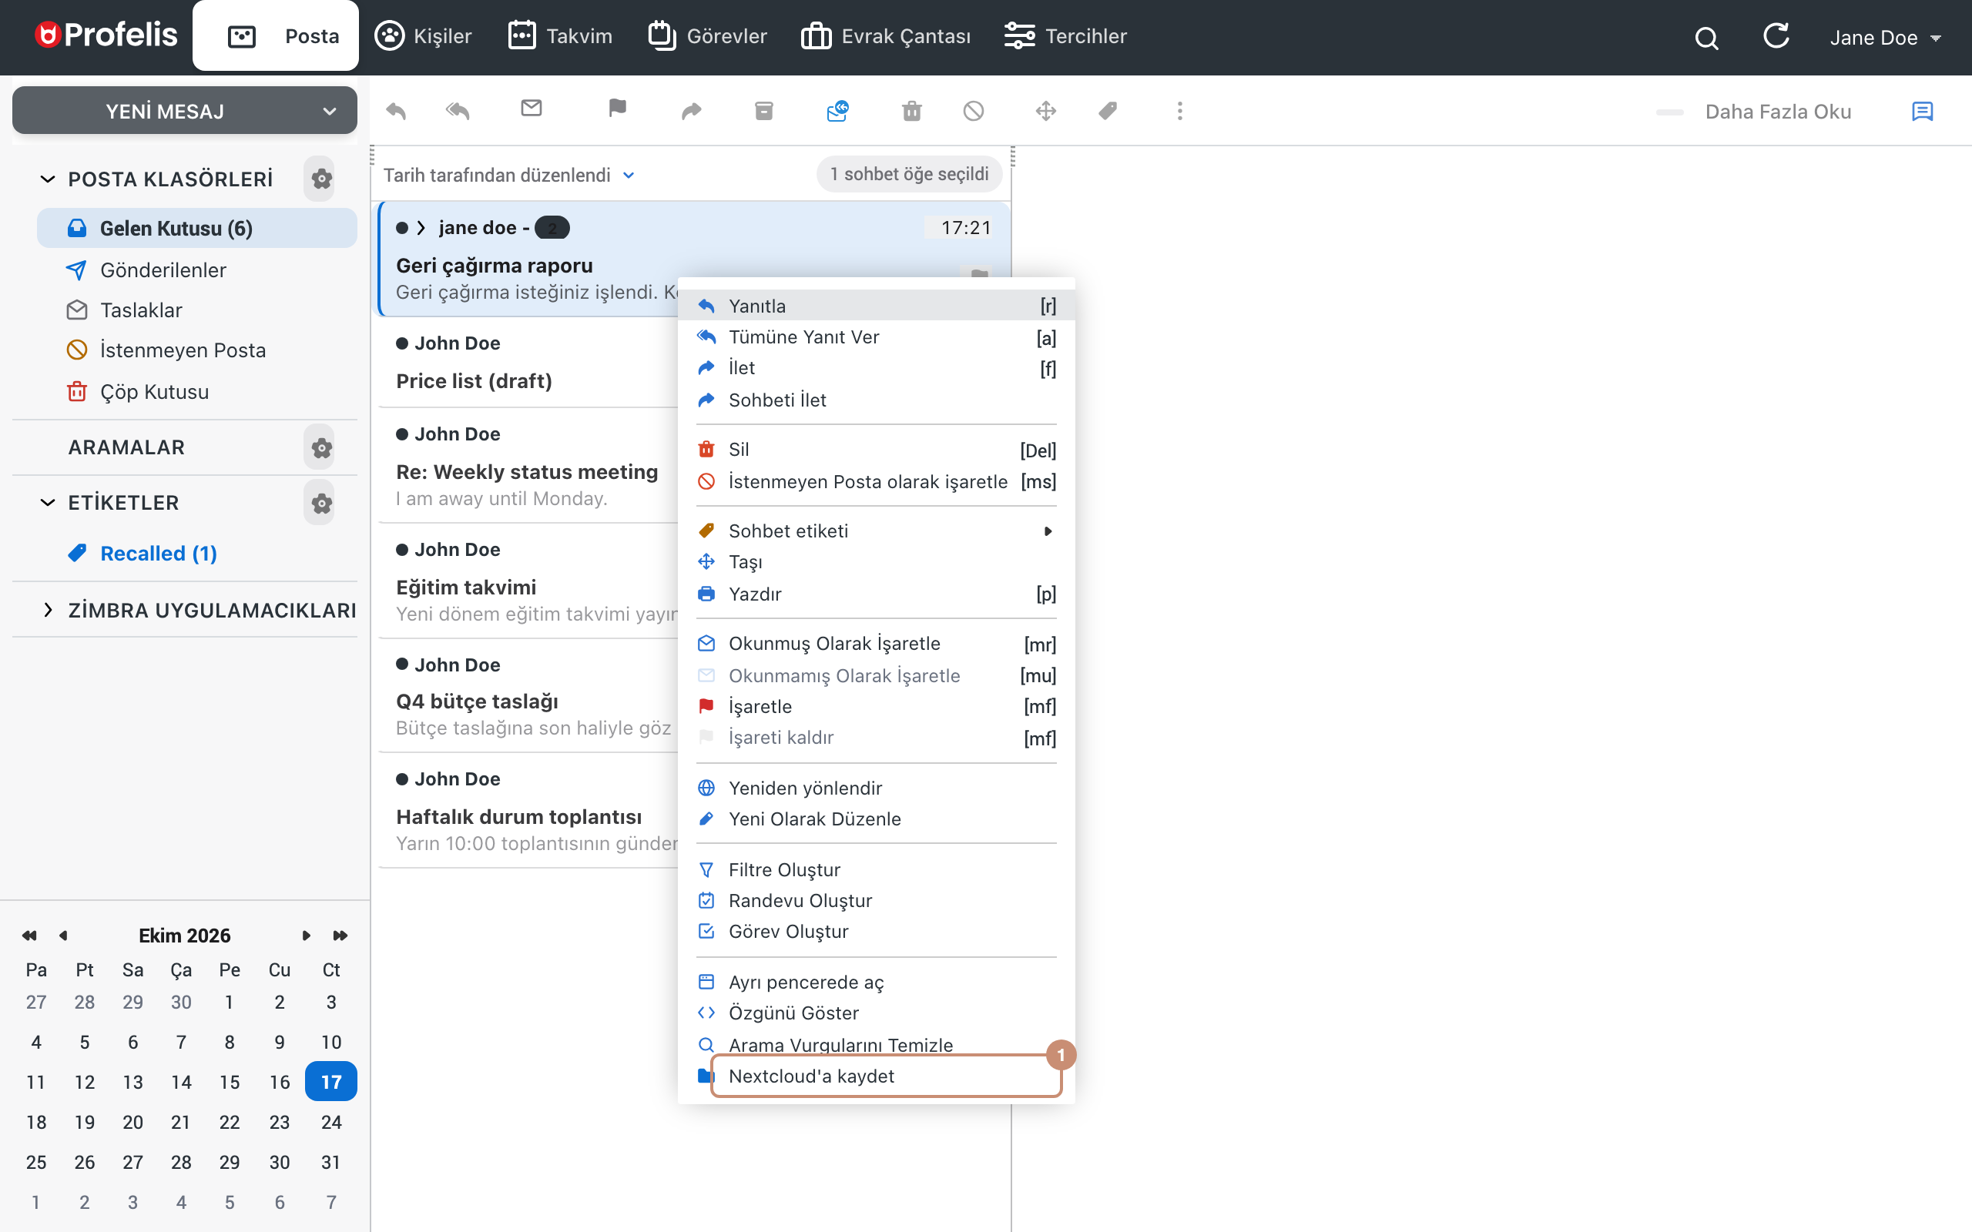Select day 24 in the mini calendar
This screenshot has width=1972, height=1232.
[330, 1122]
